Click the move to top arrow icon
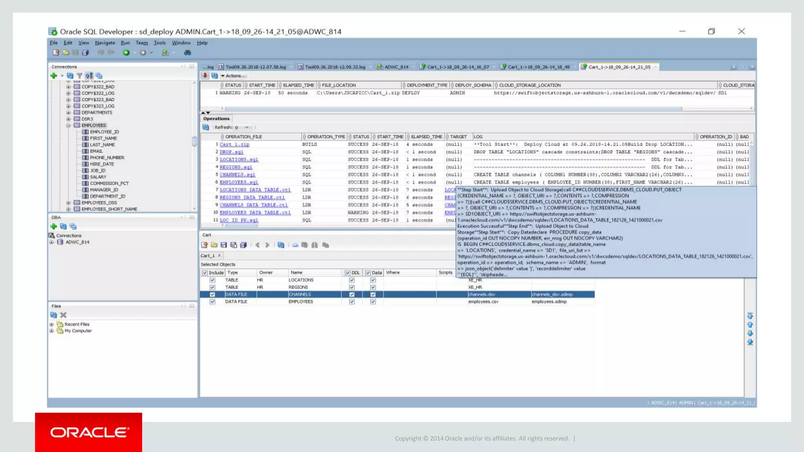 (750, 316)
